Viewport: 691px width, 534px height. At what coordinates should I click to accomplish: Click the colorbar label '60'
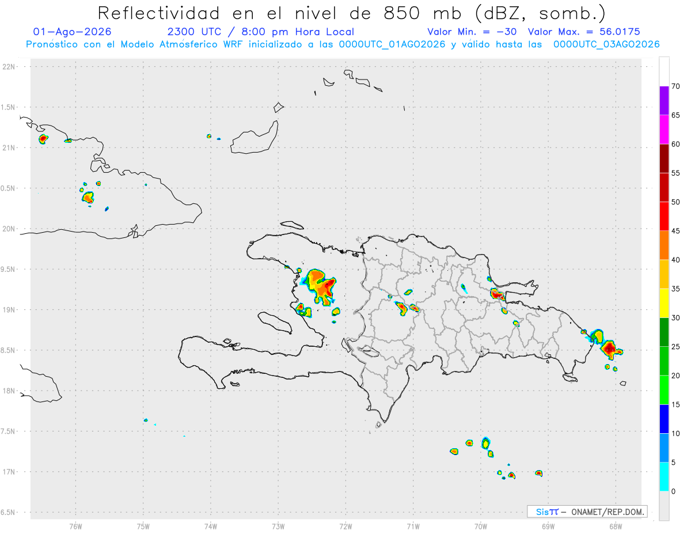(x=675, y=144)
